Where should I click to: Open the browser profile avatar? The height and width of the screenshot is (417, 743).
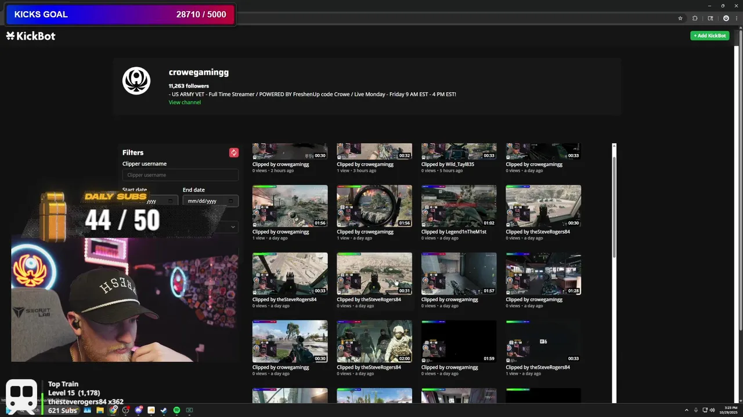pyautogui.click(x=726, y=18)
